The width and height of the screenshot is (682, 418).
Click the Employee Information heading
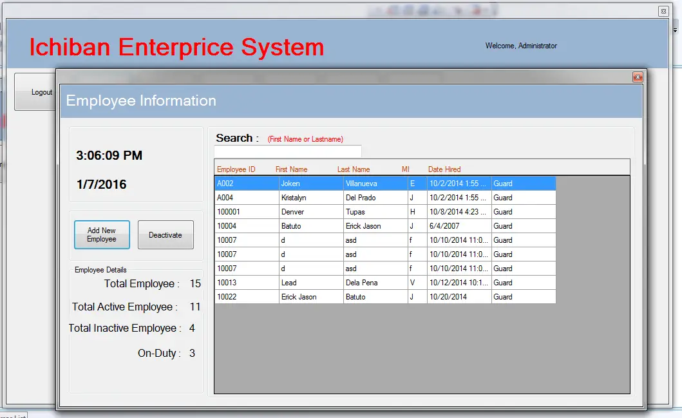click(x=141, y=100)
